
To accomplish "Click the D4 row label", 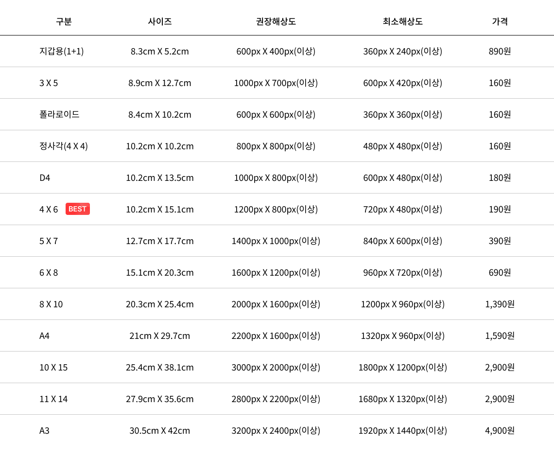I will 45,177.
